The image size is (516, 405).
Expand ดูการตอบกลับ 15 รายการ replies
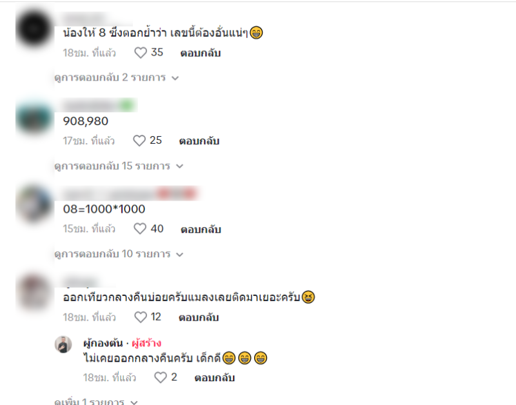pyautogui.click(x=119, y=166)
